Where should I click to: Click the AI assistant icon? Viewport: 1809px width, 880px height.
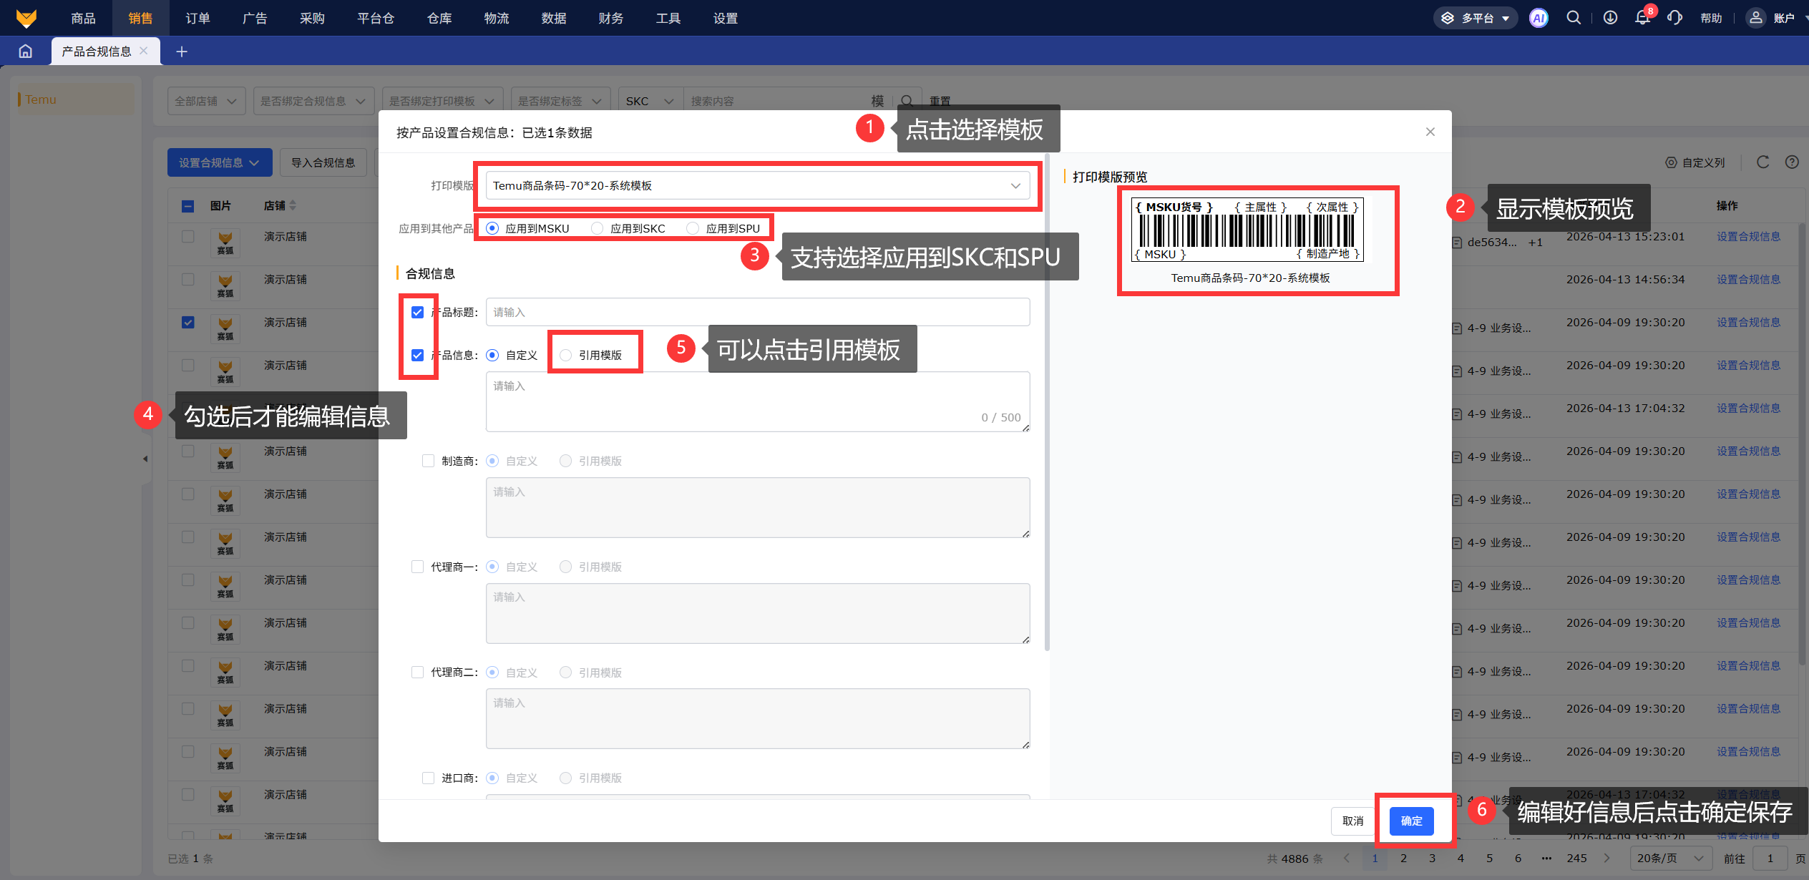[x=1539, y=18]
